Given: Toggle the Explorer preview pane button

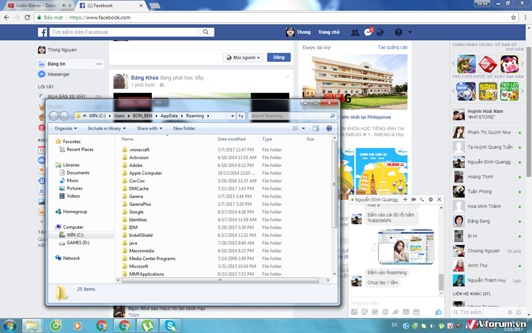Looking at the screenshot, I should [315, 128].
